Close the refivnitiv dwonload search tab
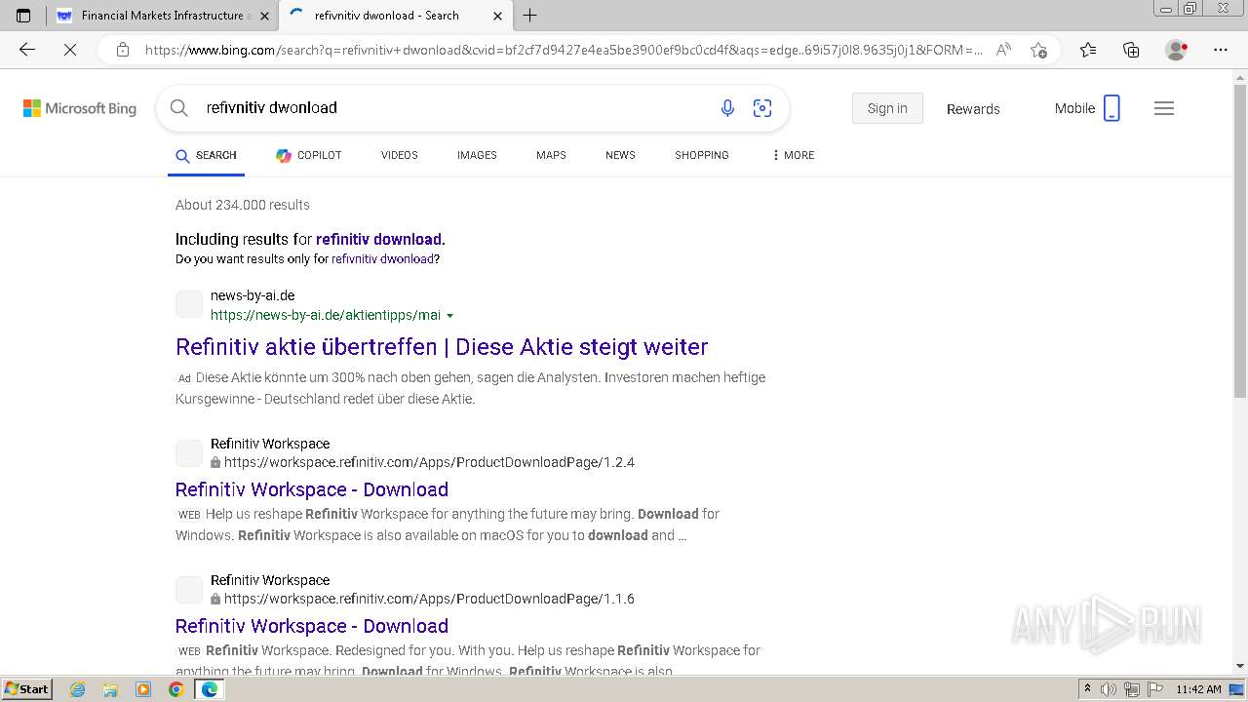The height and width of the screenshot is (702, 1248). click(497, 16)
